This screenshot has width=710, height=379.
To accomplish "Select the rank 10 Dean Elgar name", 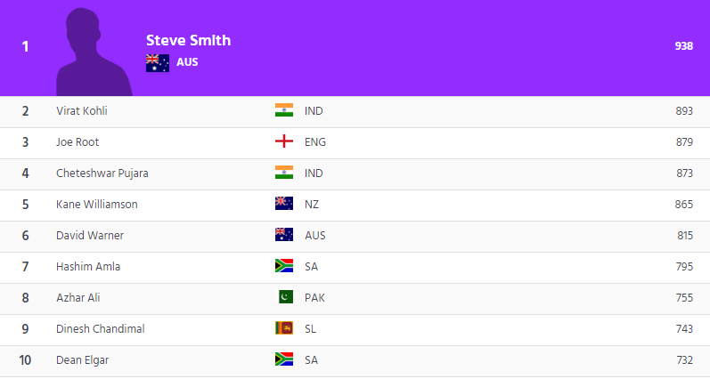I will [x=83, y=360].
